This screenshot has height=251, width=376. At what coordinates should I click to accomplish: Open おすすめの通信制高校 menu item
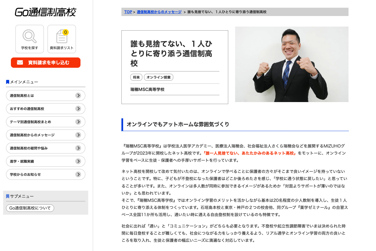pyautogui.click(x=46, y=109)
